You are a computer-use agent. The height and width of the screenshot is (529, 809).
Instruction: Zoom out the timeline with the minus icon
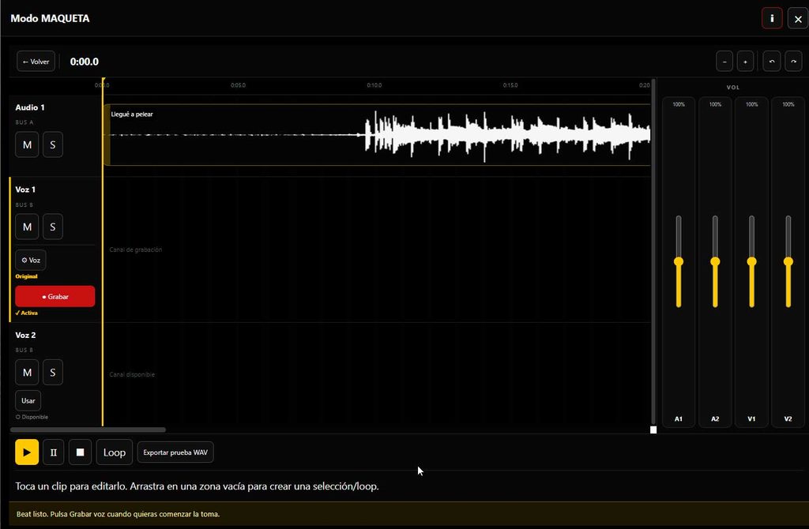click(x=724, y=62)
